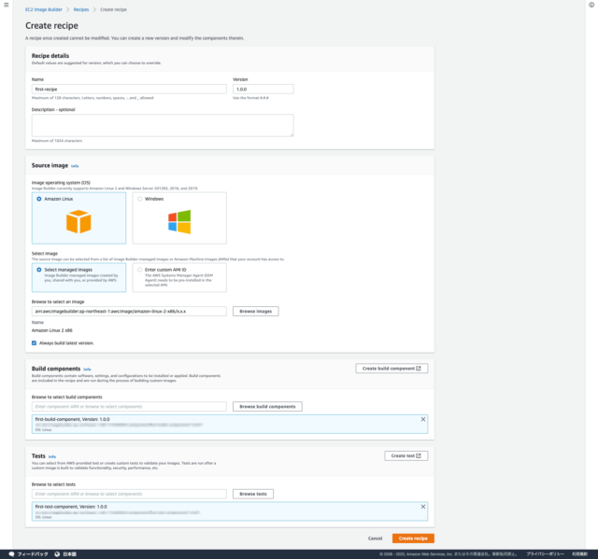The width and height of the screenshot is (598, 559).
Task: Open the privacy policy footer link
Action: (545, 554)
